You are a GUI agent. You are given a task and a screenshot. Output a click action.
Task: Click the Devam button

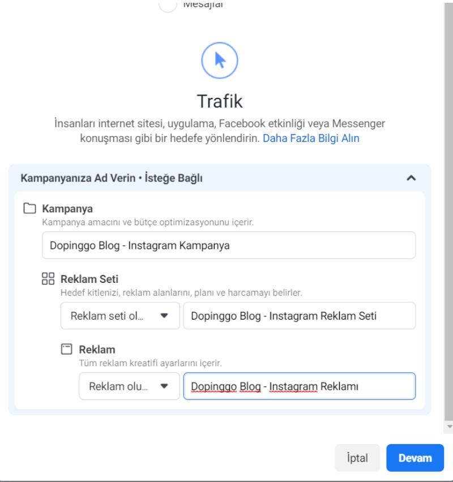[415, 458]
